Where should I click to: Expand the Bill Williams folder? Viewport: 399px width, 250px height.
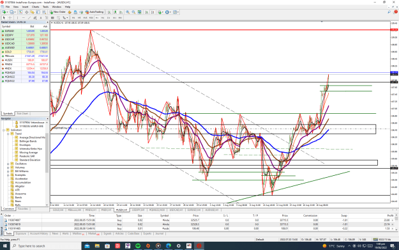(x=8, y=171)
